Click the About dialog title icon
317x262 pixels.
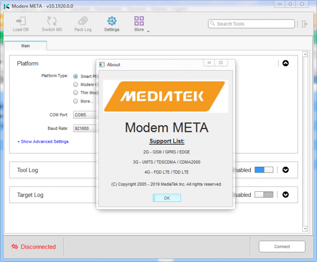pyautogui.click(x=102, y=65)
